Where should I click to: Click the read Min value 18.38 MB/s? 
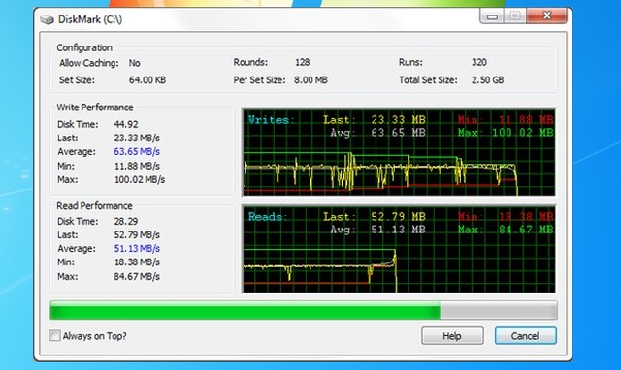(x=137, y=262)
